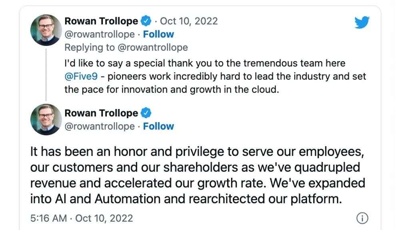The width and height of the screenshot is (395, 230).
Task: Click the 'Oct 10, 2022' date in reply header
Action: click(x=189, y=21)
